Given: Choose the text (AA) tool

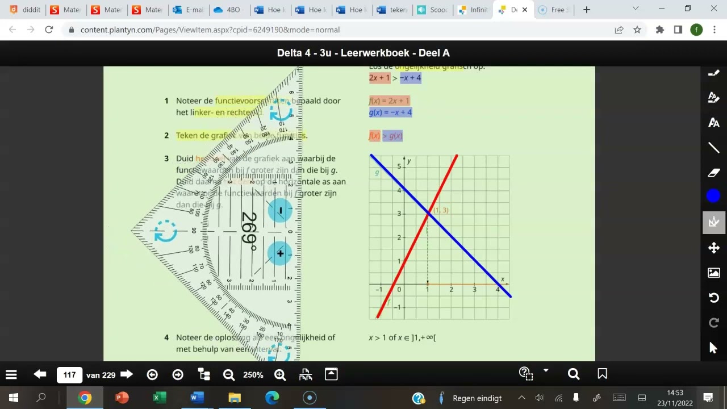Looking at the screenshot, I should tap(713, 123).
